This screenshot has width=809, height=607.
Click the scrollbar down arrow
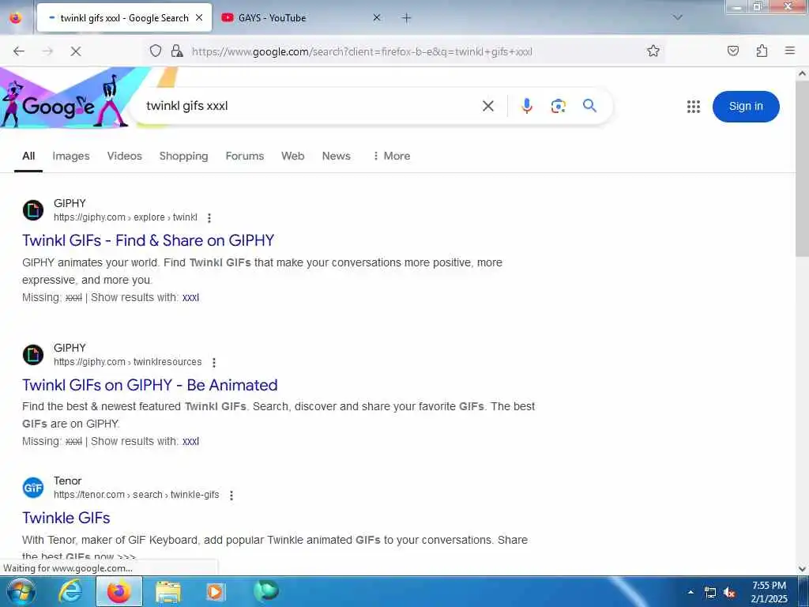tap(802, 568)
